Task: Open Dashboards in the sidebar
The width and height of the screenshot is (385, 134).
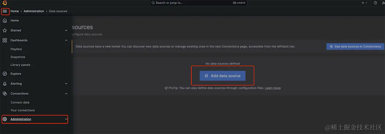Action: pyautogui.click(x=19, y=40)
